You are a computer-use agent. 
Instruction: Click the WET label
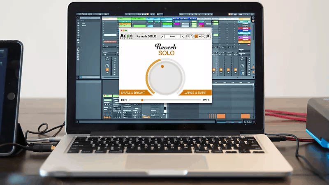coord(206,100)
